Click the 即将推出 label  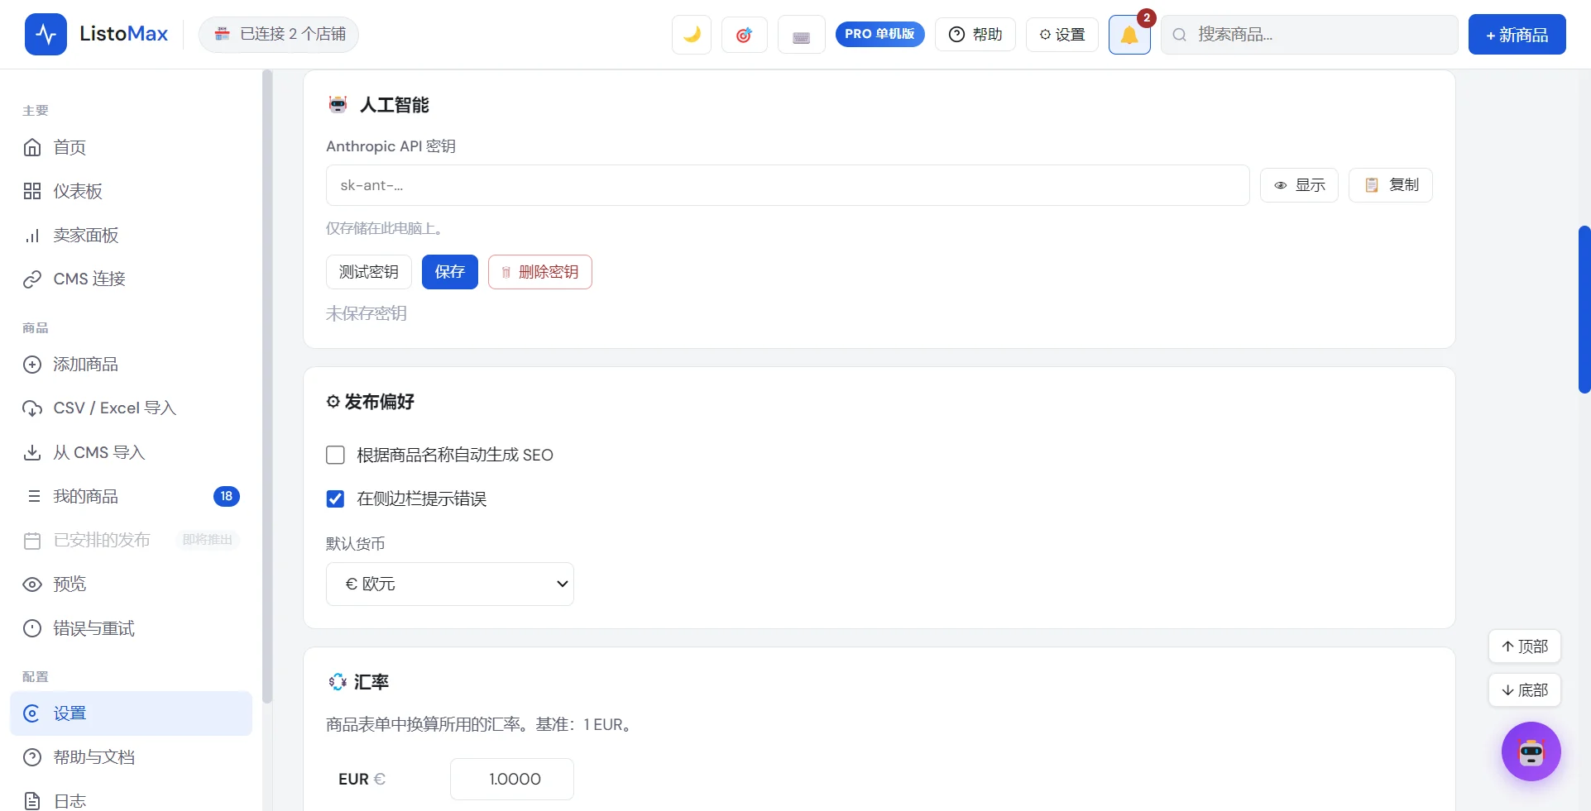tap(208, 540)
